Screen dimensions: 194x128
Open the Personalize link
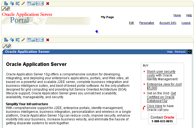pyautogui.click(x=147, y=23)
